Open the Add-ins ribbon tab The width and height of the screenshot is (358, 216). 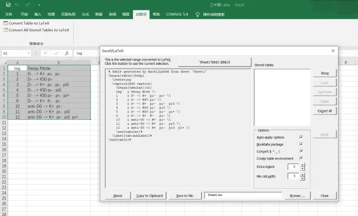click(x=141, y=15)
